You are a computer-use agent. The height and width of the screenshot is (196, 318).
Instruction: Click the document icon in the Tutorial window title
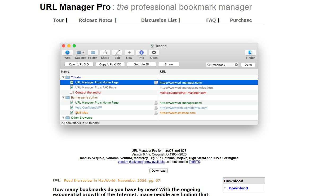point(152,46)
